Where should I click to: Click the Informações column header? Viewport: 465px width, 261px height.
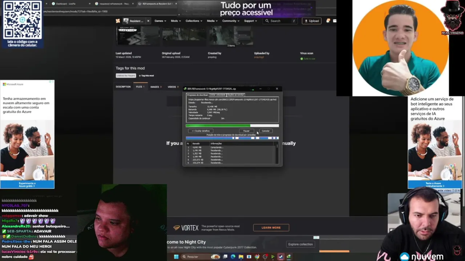pyautogui.click(x=242, y=144)
